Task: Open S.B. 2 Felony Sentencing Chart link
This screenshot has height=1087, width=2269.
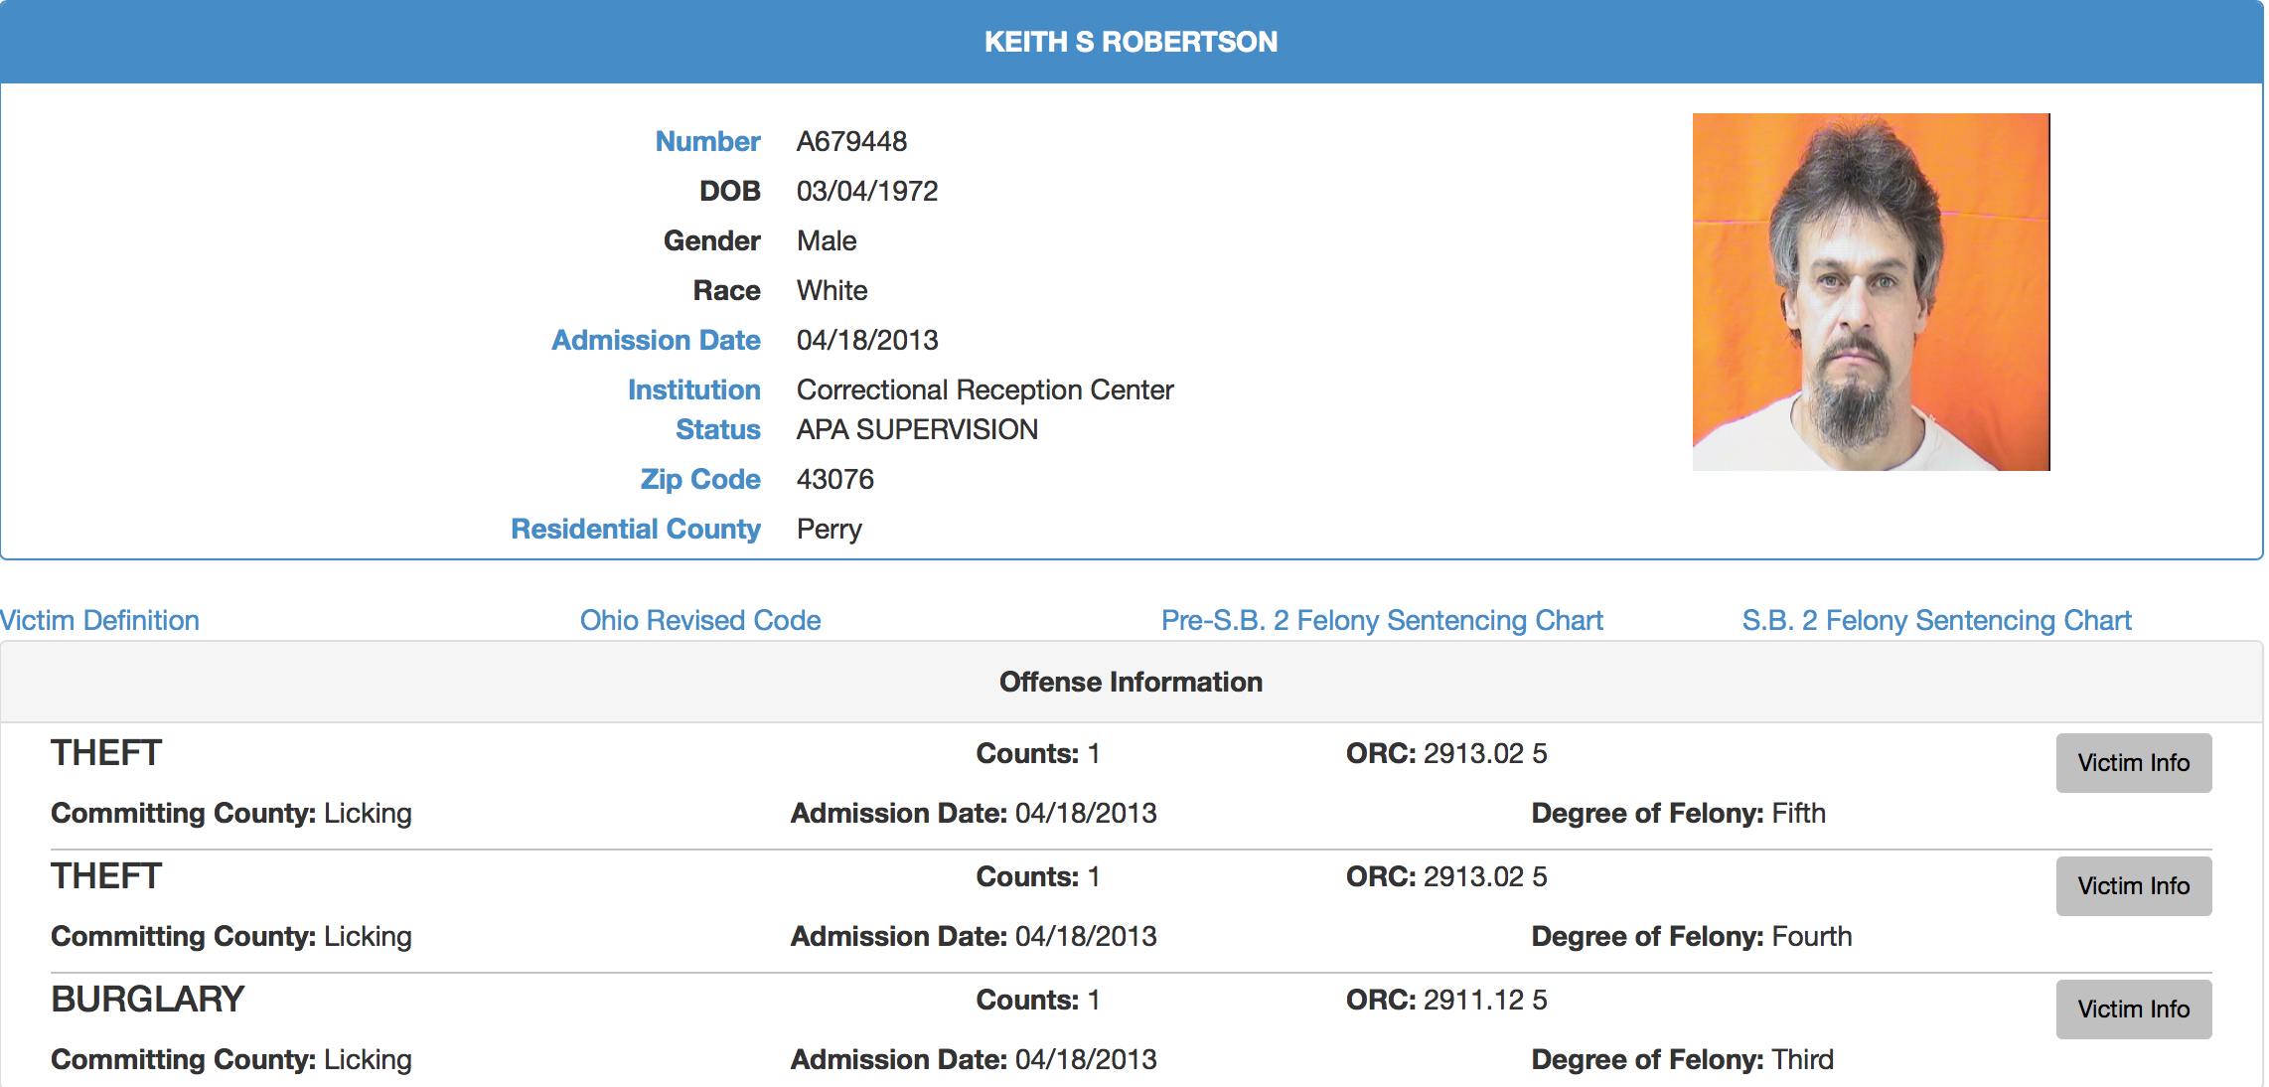Action: (1936, 620)
